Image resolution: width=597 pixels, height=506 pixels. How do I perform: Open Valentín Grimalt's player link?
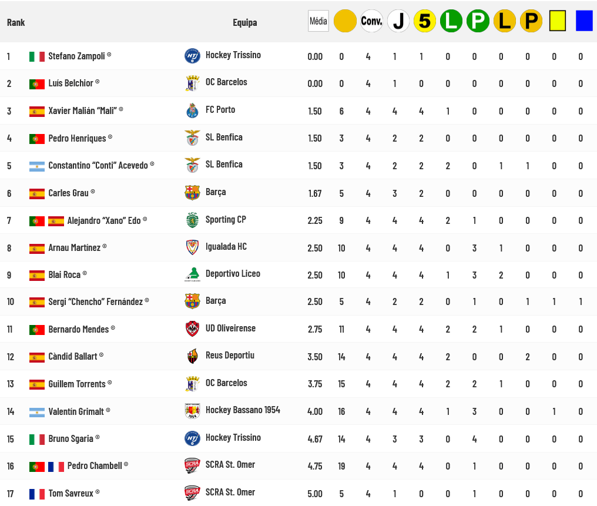pyautogui.click(x=76, y=411)
